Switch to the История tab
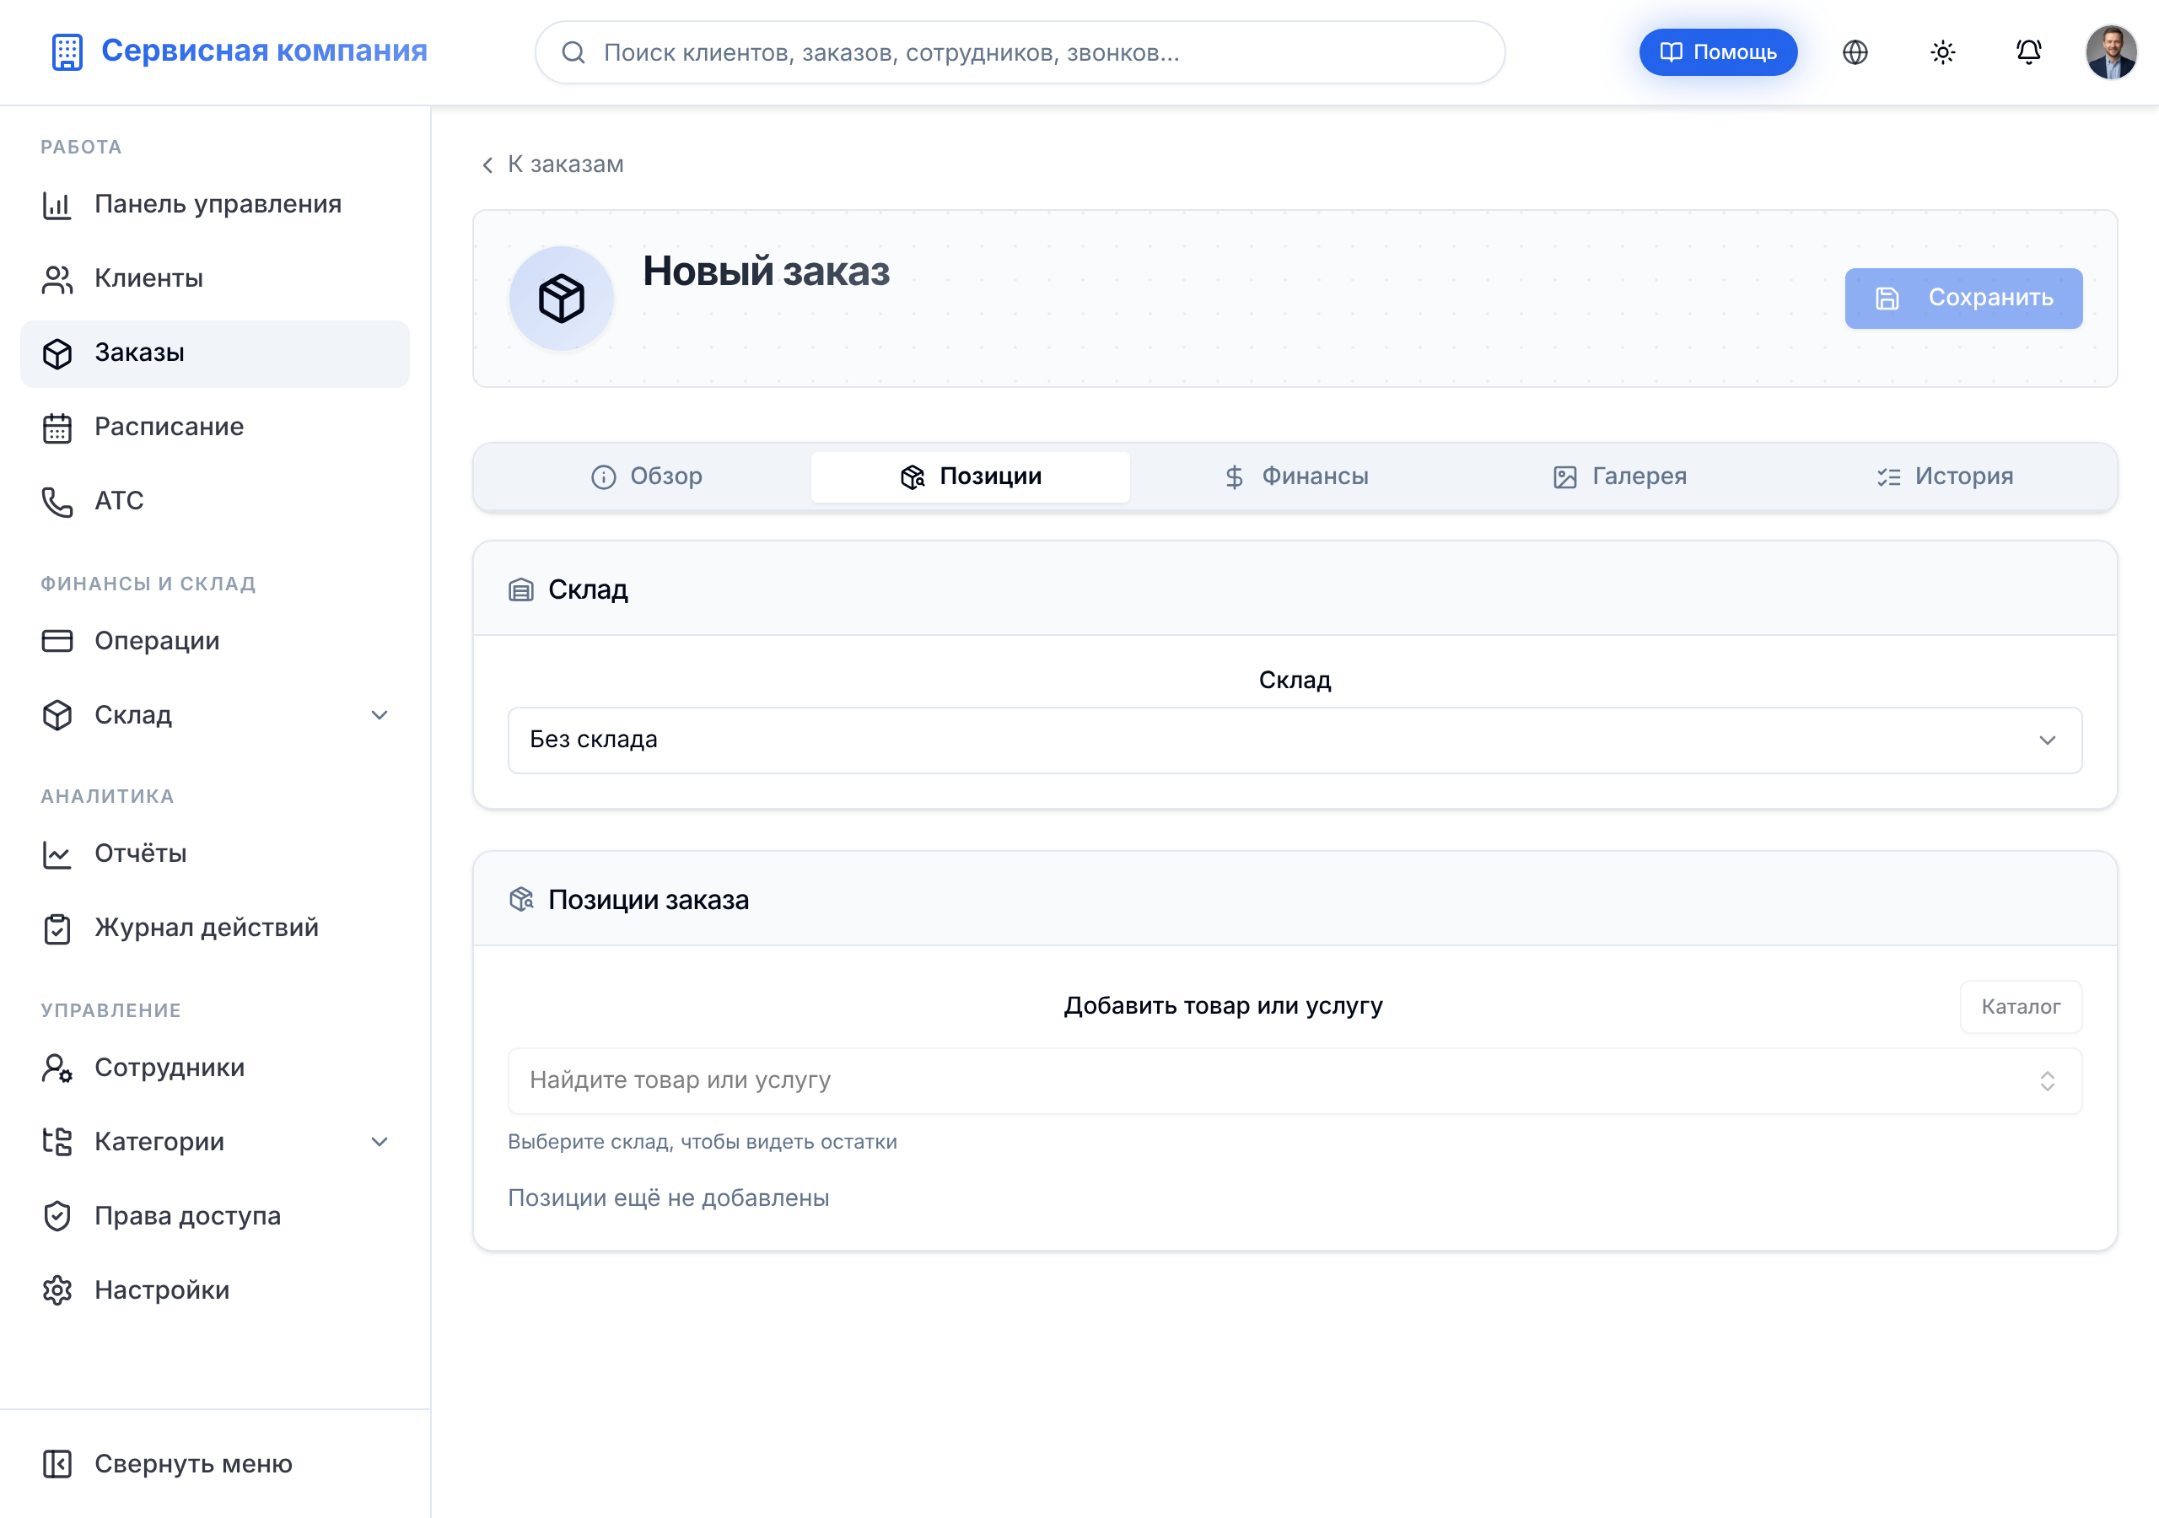Screen dimensions: 2159x1518 click(1944, 476)
